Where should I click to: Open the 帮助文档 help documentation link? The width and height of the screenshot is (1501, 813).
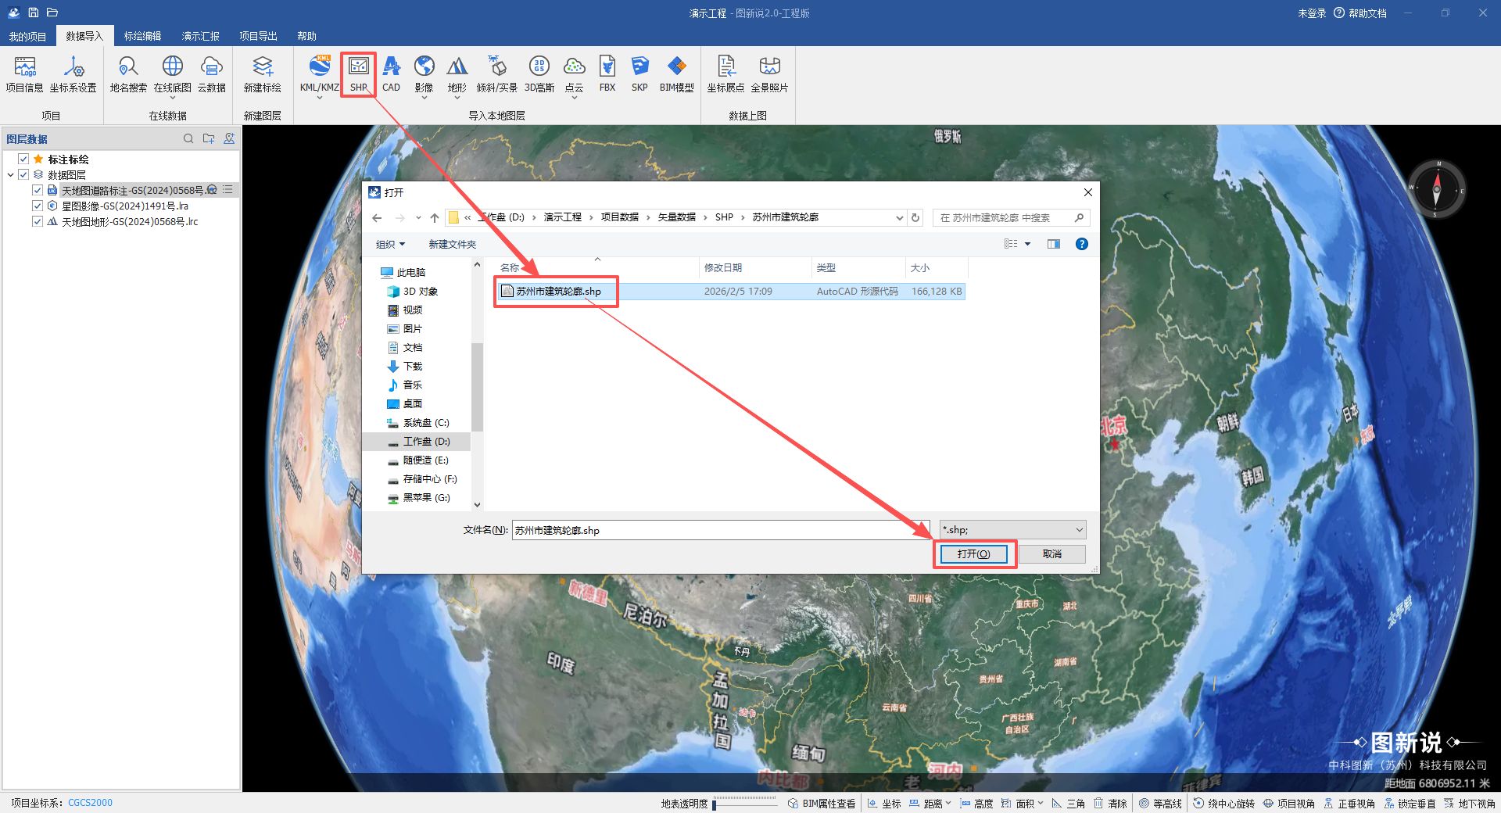[x=1360, y=13]
